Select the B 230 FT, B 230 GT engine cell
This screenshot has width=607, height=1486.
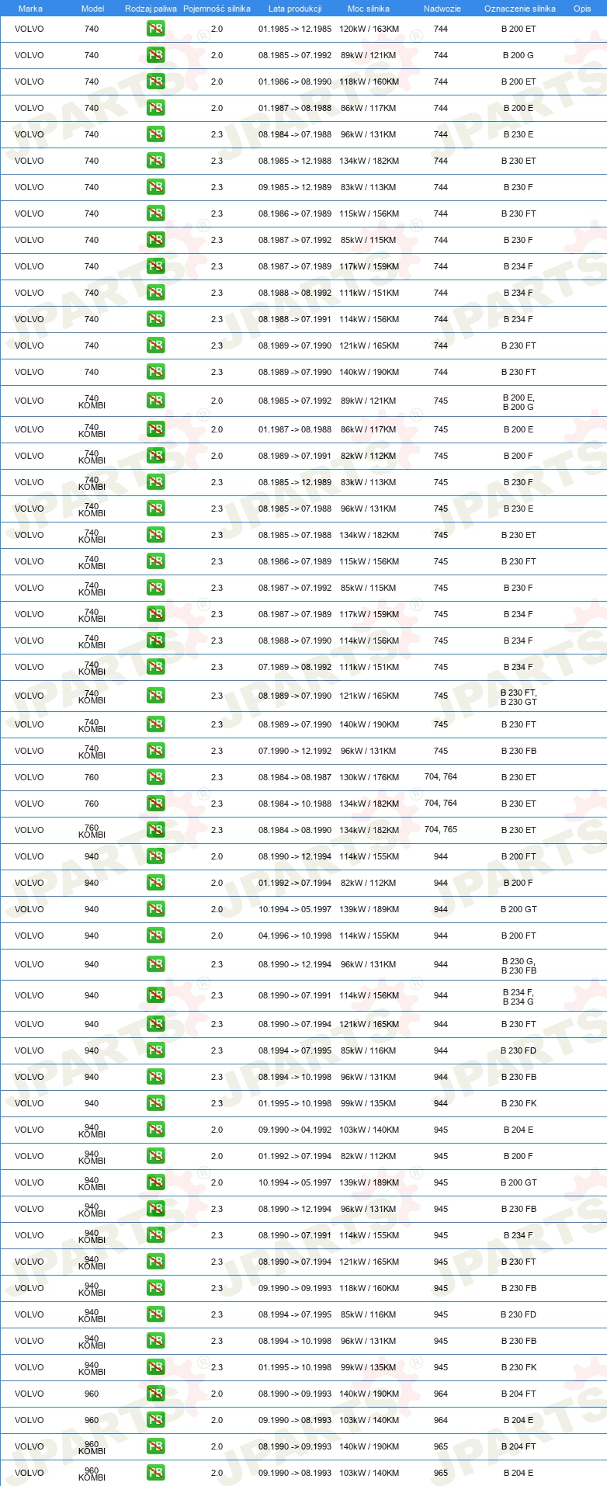[519, 697]
